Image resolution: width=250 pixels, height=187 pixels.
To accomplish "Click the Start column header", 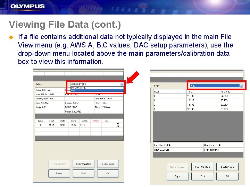I will pos(51,121).
